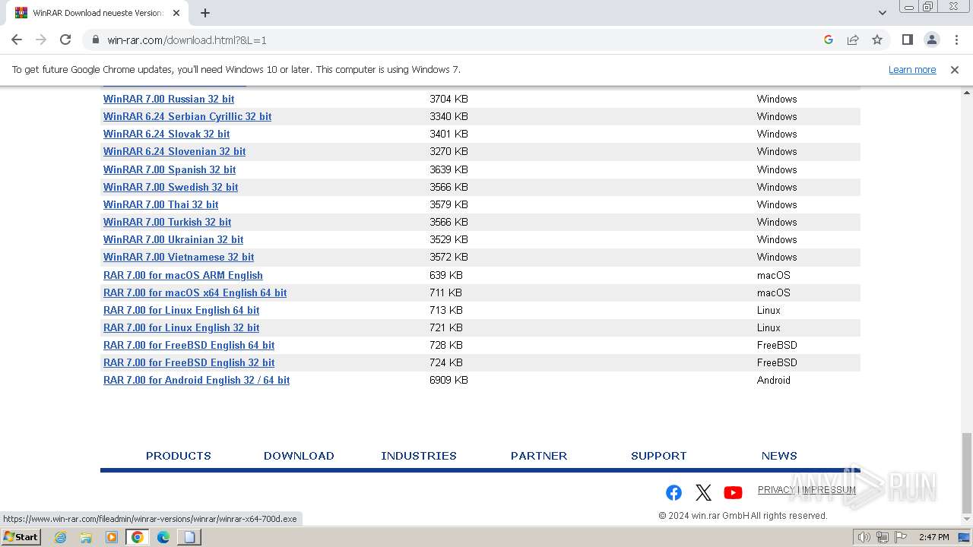Screen dimensions: 973x547
Task: Download WinRAR 7.00 Swedish 32 bit
Action: (170, 187)
